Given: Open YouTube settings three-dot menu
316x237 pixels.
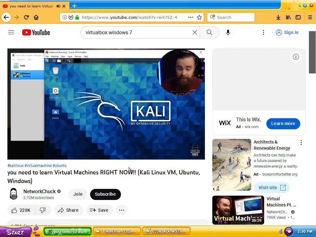Looking at the screenshot, I should point(264,32).
